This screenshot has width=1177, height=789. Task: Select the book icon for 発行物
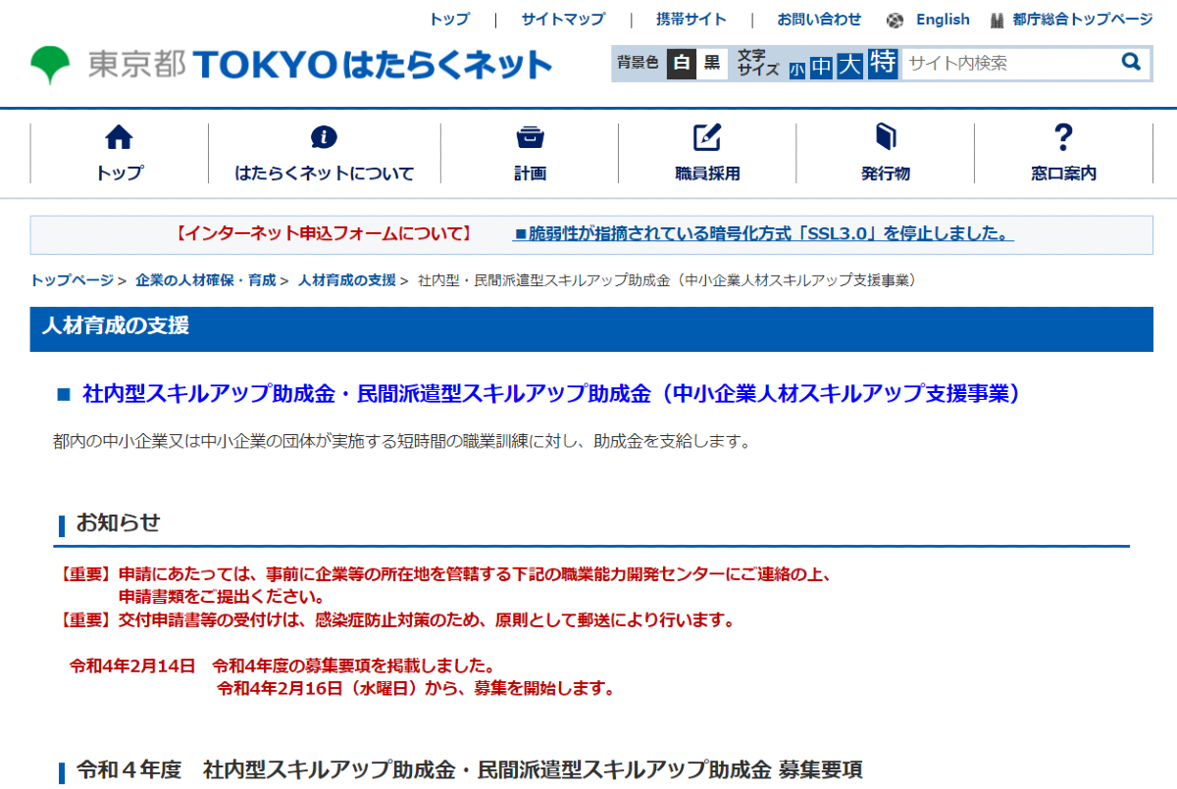click(x=884, y=138)
